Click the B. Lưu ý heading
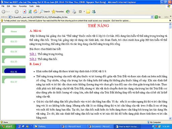Viewport: 172px width, 129px height. point(35,64)
